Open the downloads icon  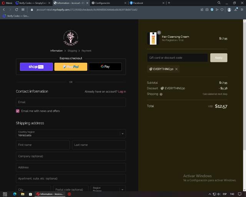click(x=236, y=10)
